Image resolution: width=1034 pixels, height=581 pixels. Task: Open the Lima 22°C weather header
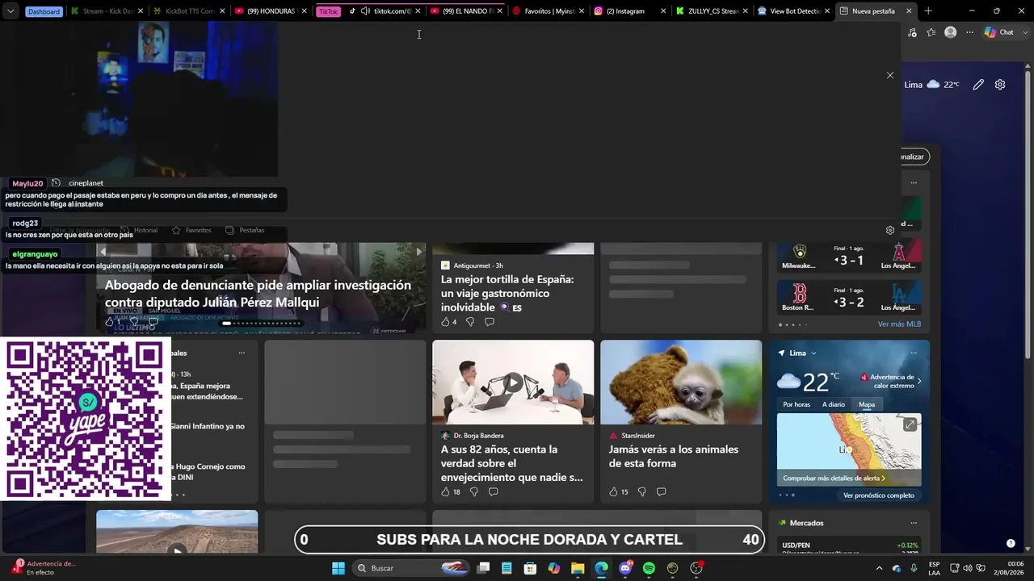coord(932,85)
